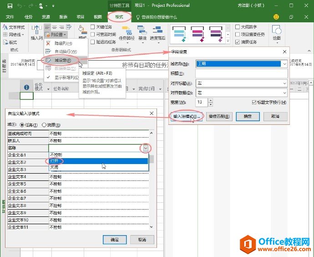Switch to the 格式 ribbon tab
This screenshot has height=257, width=314.
point(119,16)
